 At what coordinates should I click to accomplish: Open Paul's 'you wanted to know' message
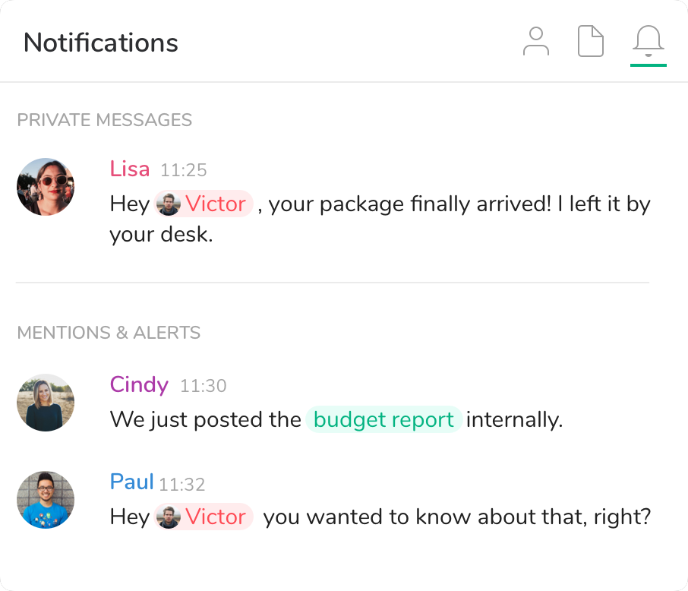click(456, 517)
